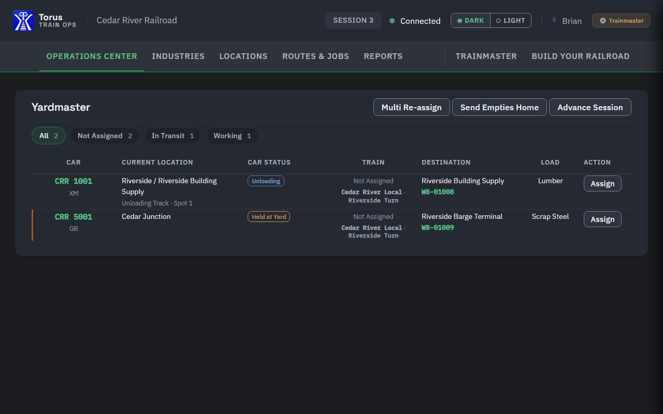
Task: Open car CRR 1001 link
Action: click(x=74, y=181)
